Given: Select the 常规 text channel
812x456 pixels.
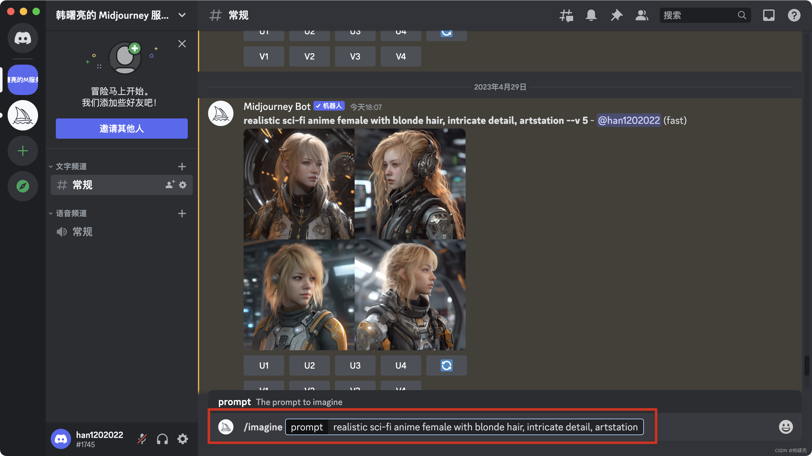Looking at the screenshot, I should click(x=122, y=185).
